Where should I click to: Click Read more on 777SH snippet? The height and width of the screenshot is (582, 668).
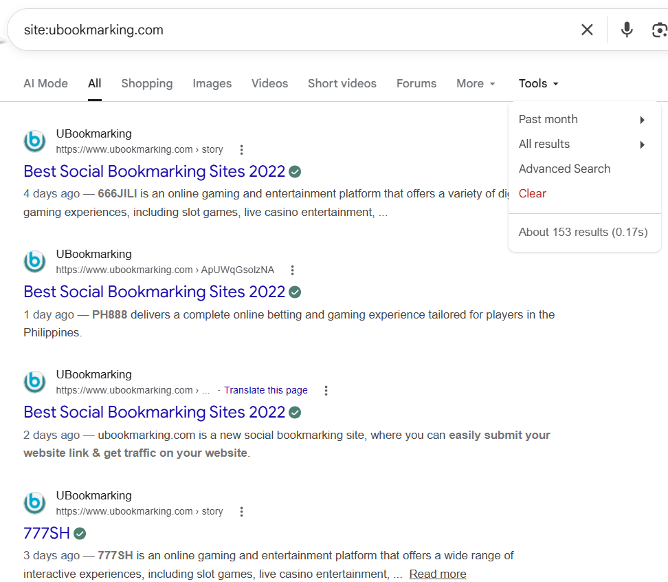click(438, 574)
